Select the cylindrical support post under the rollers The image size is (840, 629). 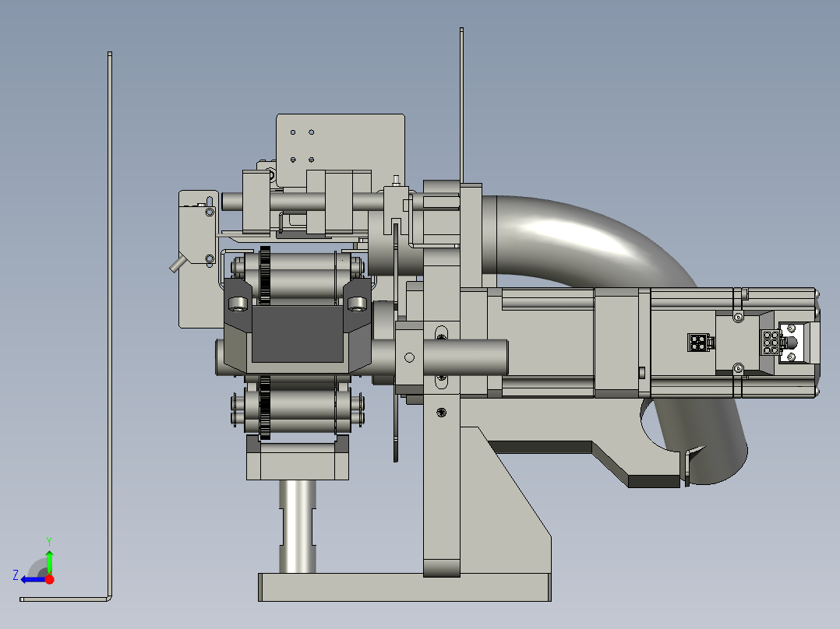click(298, 526)
